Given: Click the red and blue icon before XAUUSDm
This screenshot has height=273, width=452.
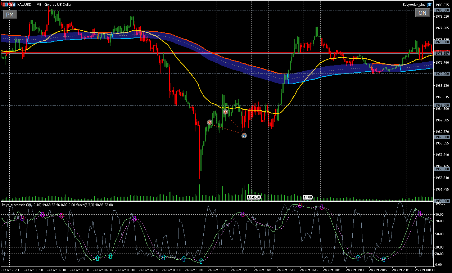Looking at the screenshot, I should [13, 4].
